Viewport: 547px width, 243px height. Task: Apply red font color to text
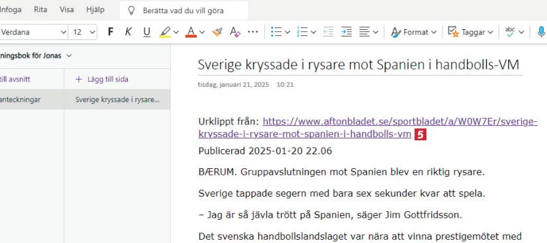pos(191,32)
